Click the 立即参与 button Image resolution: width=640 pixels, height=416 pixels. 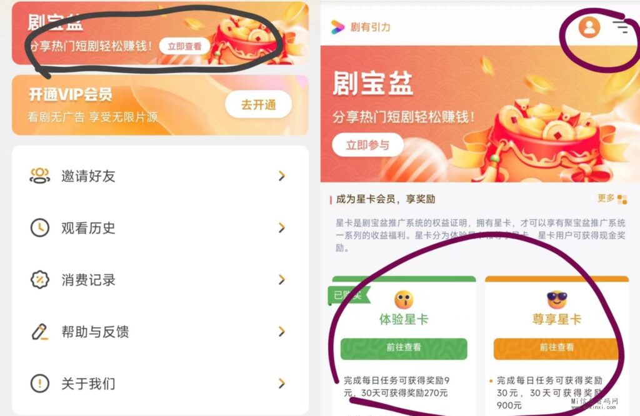click(x=367, y=145)
